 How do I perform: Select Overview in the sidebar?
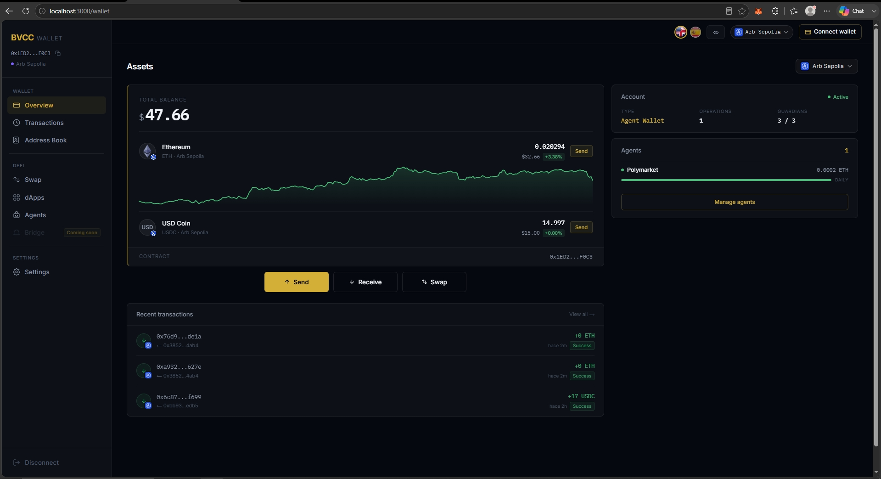coord(56,105)
